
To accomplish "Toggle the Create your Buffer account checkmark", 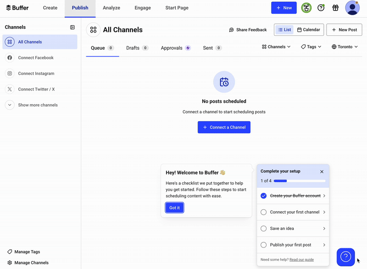I will point(263,196).
